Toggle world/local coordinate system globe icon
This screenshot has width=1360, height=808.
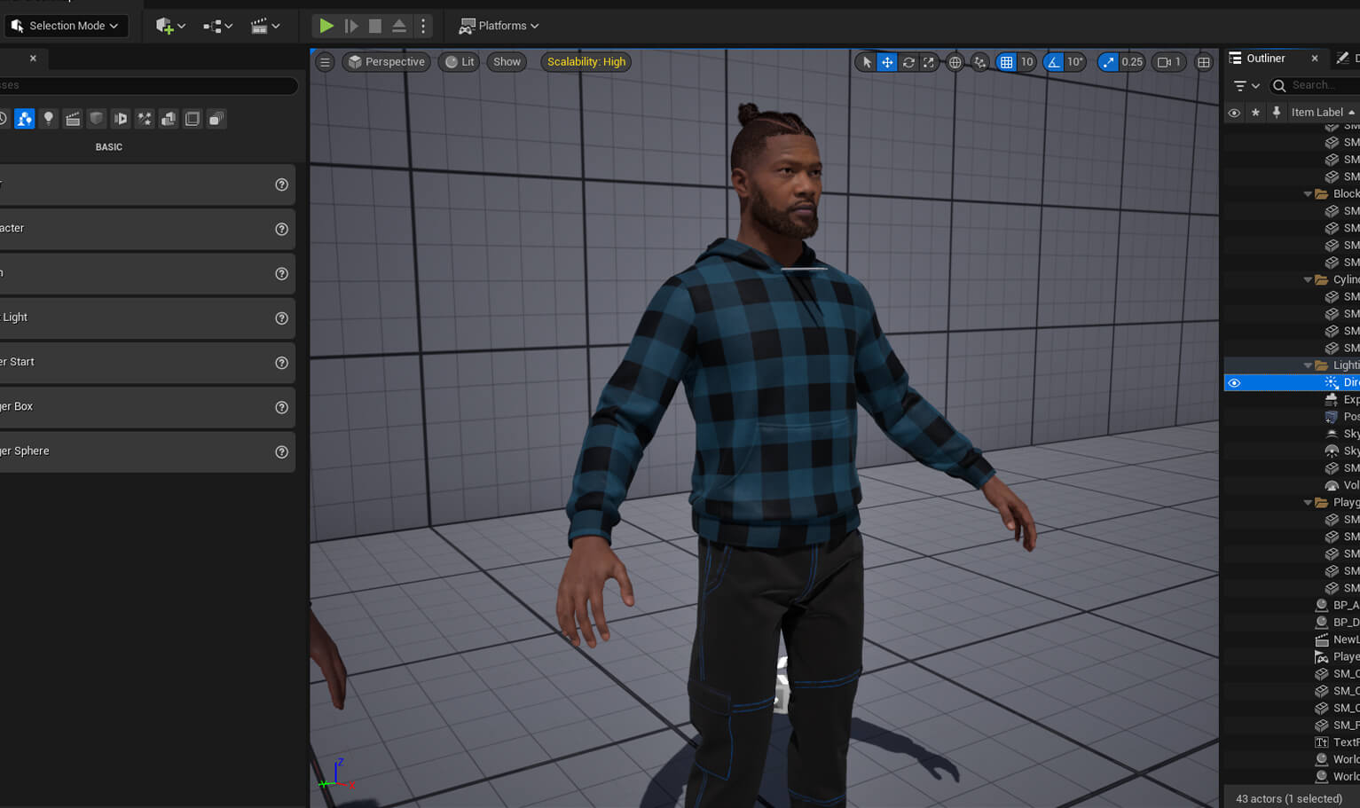click(x=955, y=62)
